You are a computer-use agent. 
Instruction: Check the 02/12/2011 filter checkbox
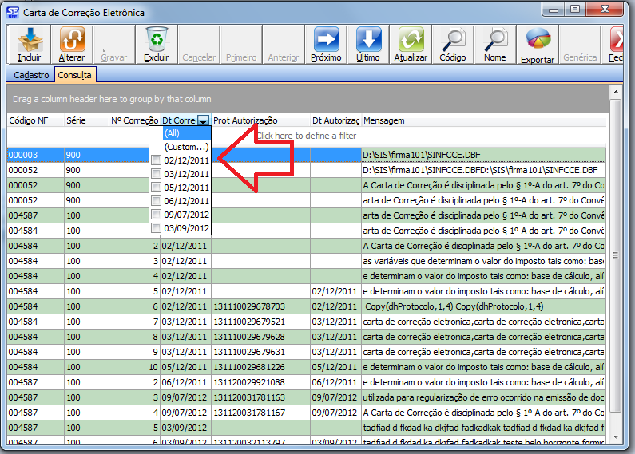[157, 160]
